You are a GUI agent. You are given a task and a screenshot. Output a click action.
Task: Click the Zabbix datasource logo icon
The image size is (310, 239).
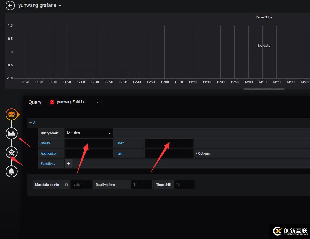tap(52, 102)
